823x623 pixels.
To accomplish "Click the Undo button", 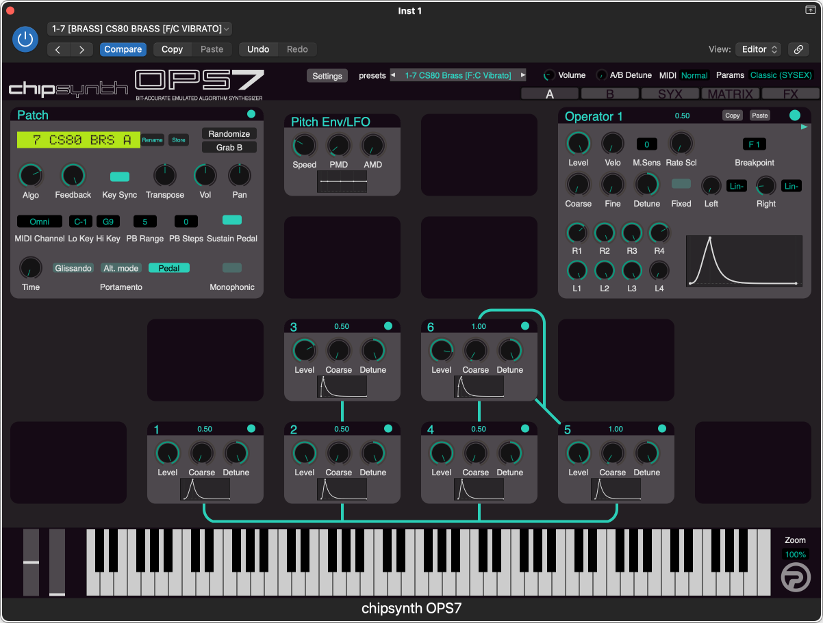I will click(x=258, y=49).
